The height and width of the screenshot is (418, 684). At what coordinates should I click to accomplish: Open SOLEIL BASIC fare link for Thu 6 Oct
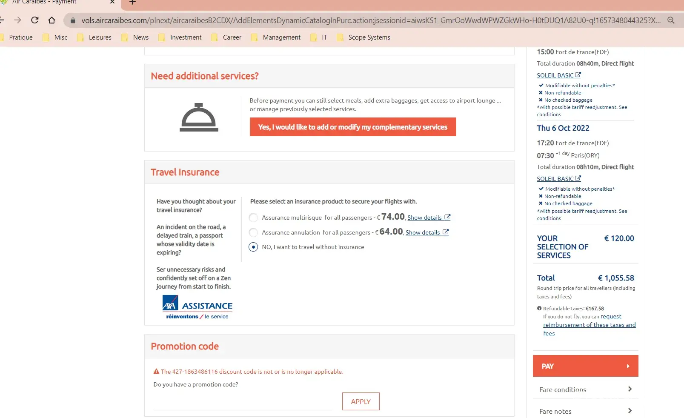tap(559, 179)
